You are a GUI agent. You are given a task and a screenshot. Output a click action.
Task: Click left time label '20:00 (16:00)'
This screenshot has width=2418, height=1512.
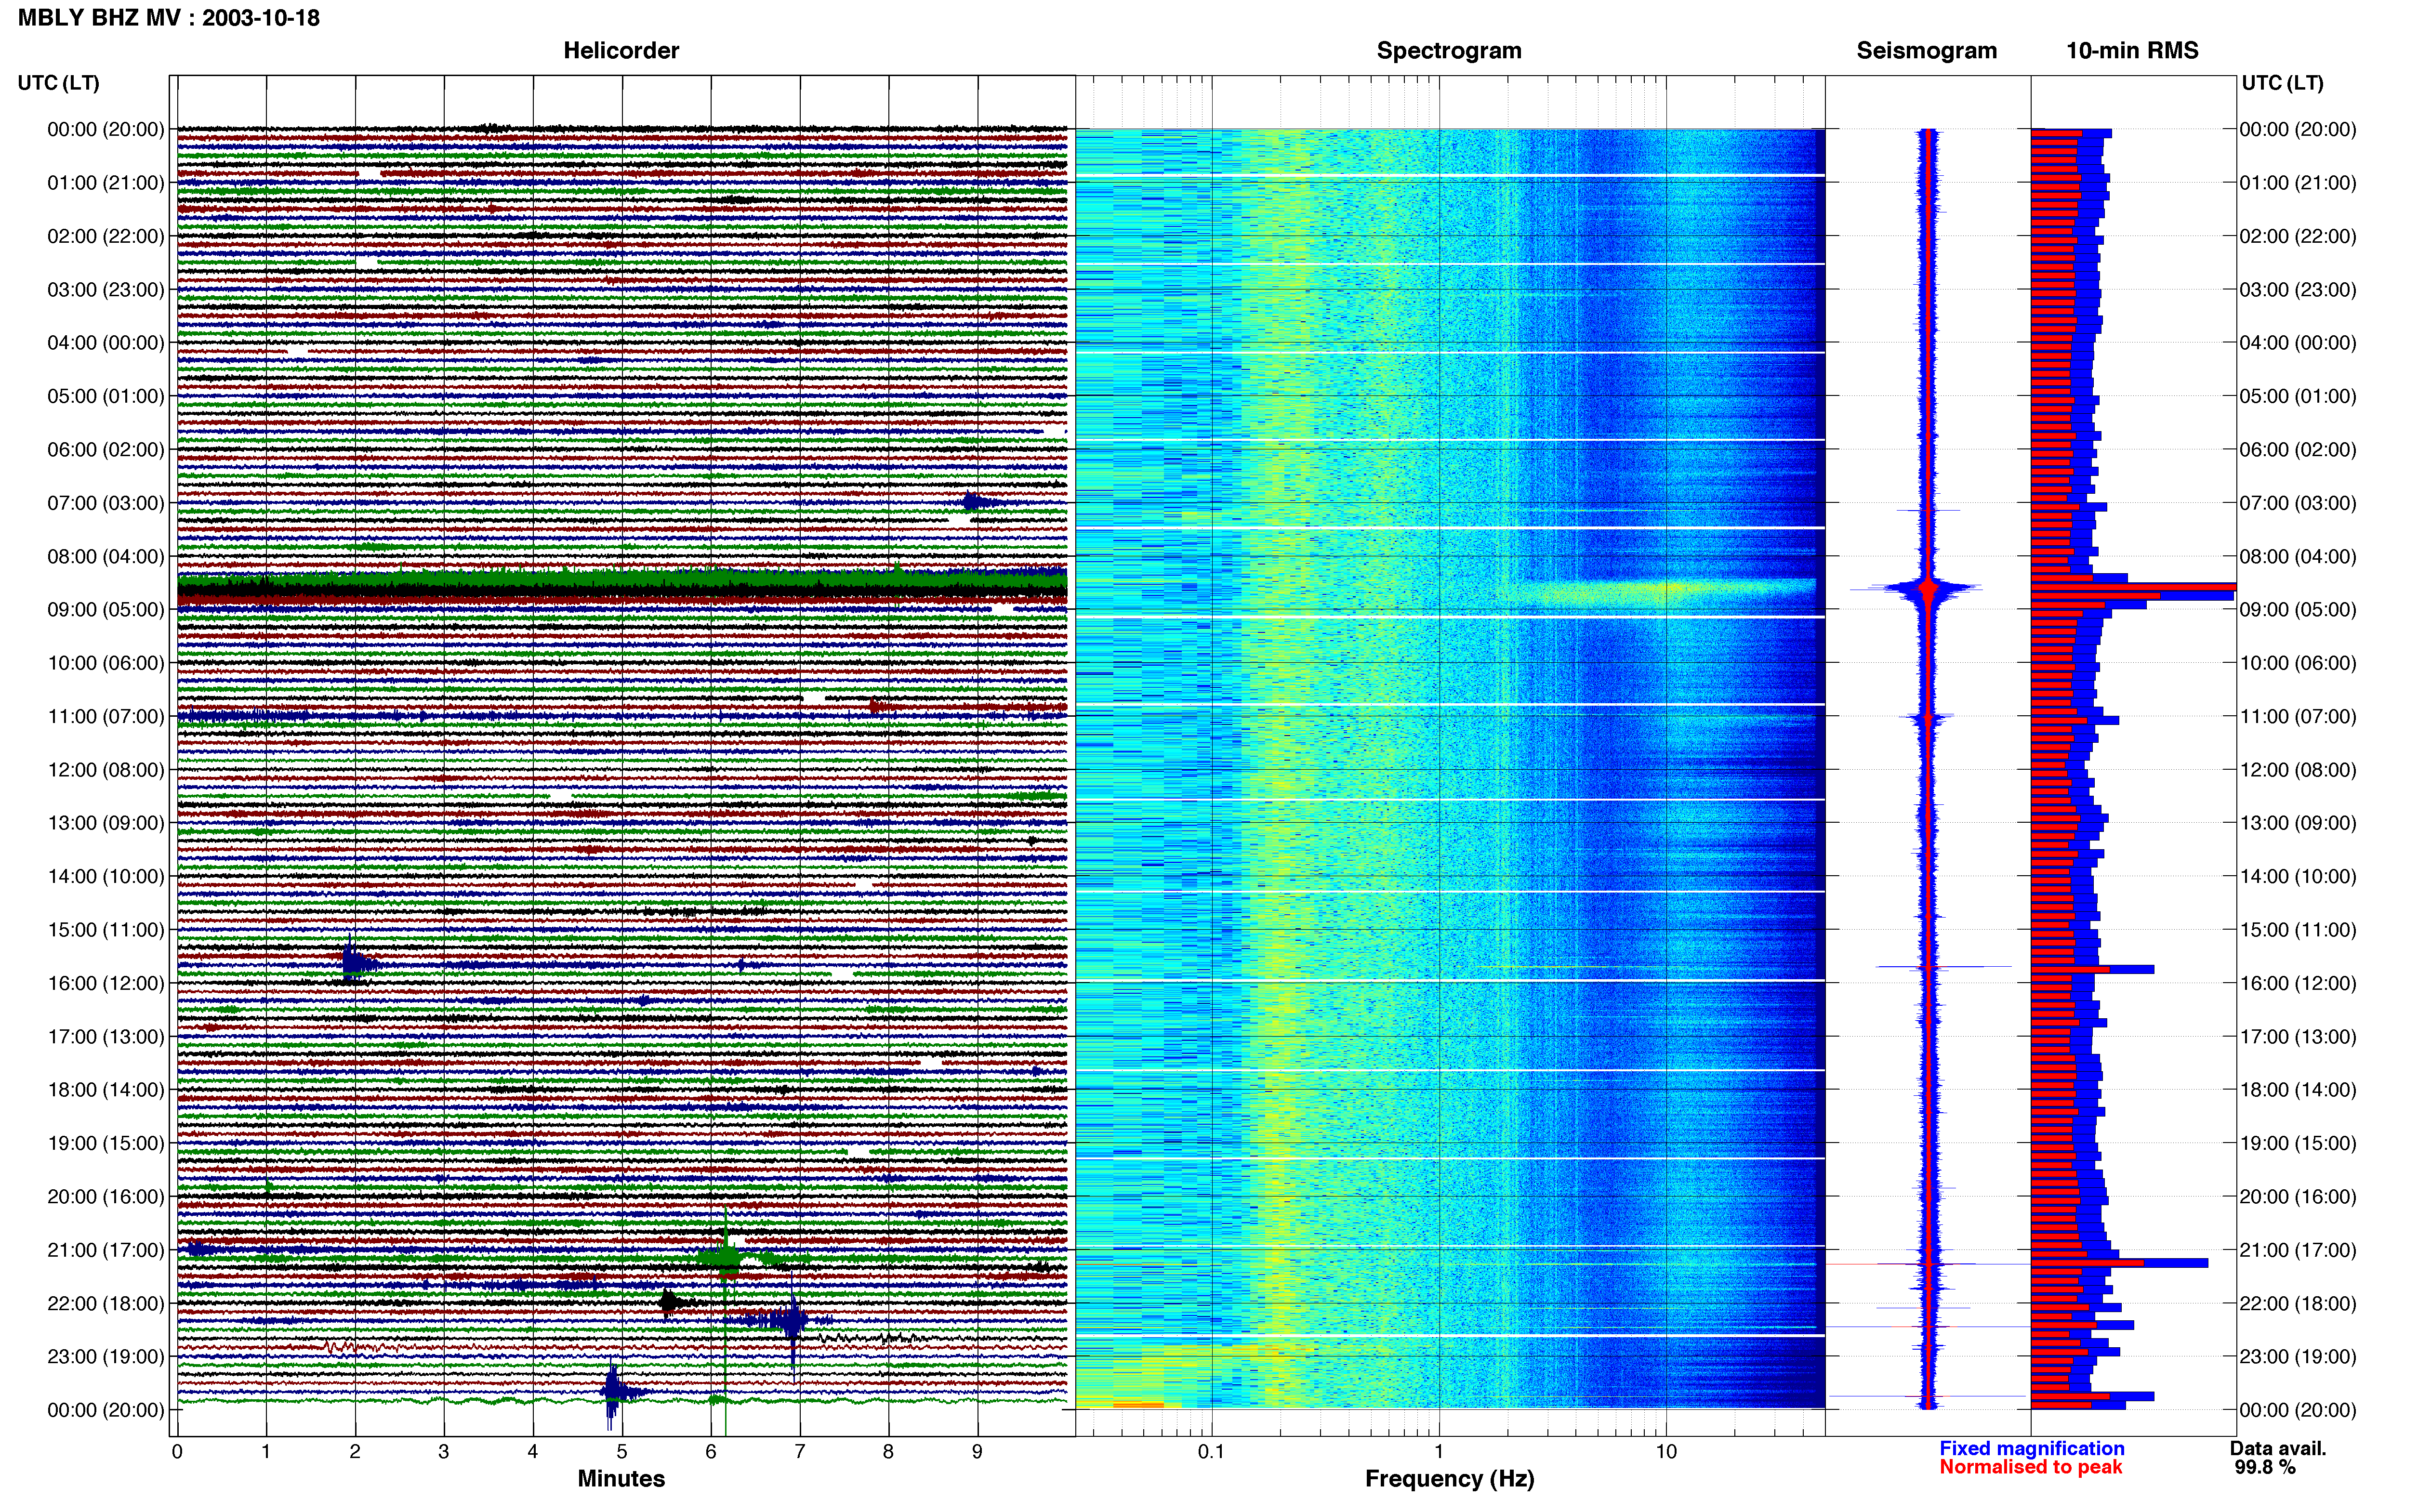(x=106, y=1197)
